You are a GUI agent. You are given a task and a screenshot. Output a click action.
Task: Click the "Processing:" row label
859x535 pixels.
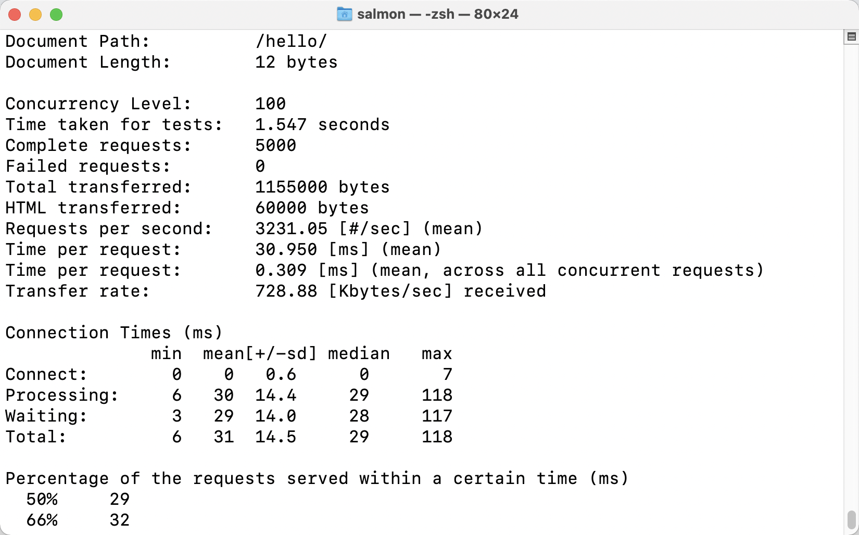coord(62,395)
